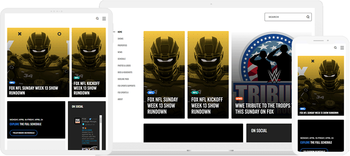This screenshot has height=156, width=350.
Task: Click the green NFL tag on laptop Kickoff card
Action: coord(195,93)
